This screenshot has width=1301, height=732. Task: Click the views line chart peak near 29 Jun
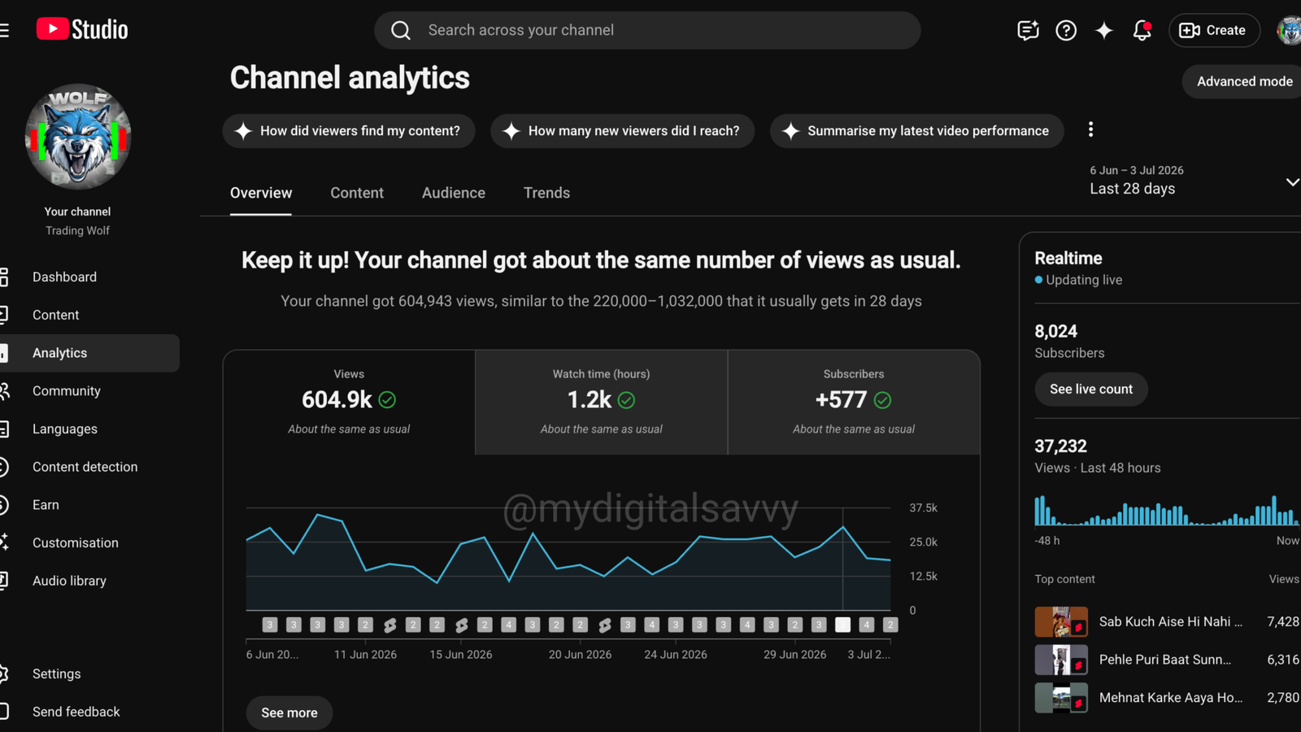842,528
